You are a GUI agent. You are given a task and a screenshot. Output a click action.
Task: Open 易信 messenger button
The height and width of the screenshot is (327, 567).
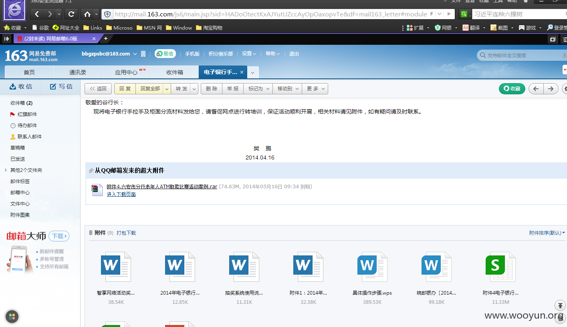[x=165, y=54]
